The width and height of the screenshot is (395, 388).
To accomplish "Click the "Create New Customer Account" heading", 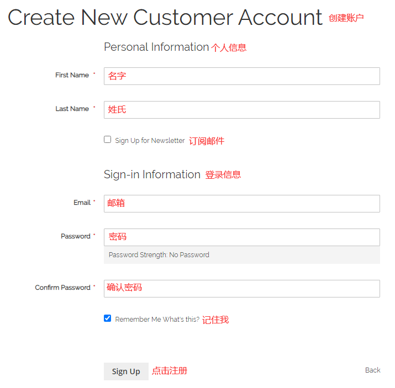I will [165, 18].
